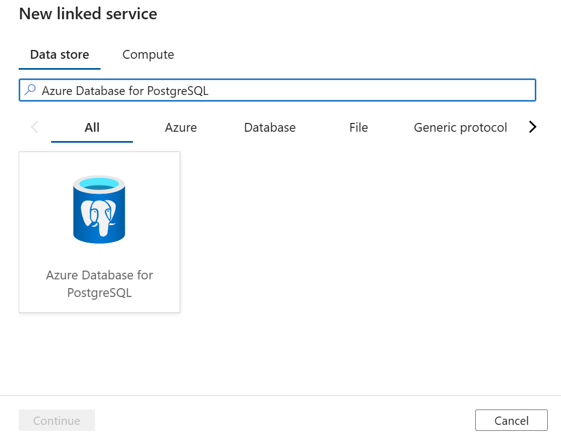Click the cyan top of the database cylinder
This screenshot has height=438, width=561.
click(99, 184)
